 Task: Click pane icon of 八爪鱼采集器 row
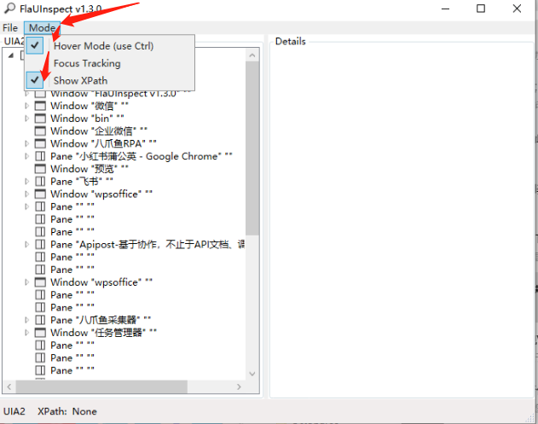coord(40,320)
